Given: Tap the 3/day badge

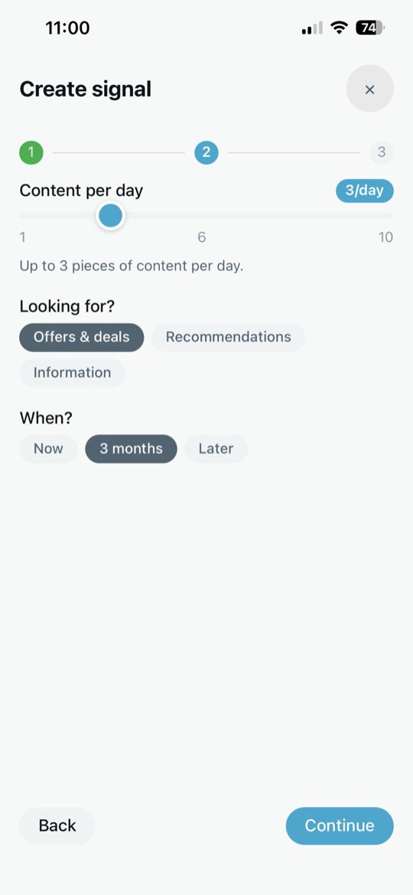Looking at the screenshot, I should 365,191.
